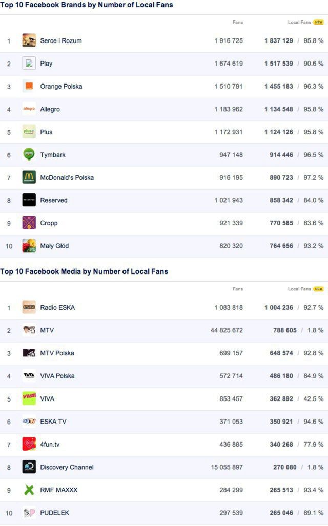The width and height of the screenshot is (328, 526).
Task: Click the Orange Polska logo icon
Action: point(29,86)
